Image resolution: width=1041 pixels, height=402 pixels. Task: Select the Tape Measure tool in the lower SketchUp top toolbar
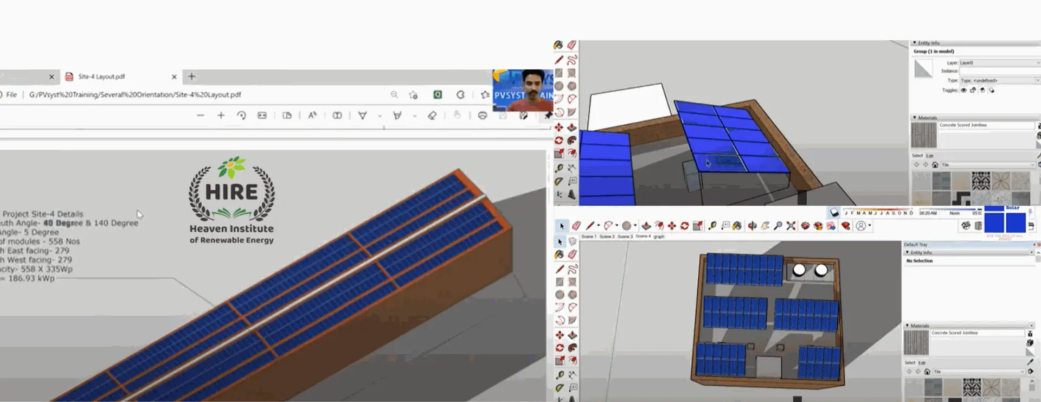click(x=712, y=226)
